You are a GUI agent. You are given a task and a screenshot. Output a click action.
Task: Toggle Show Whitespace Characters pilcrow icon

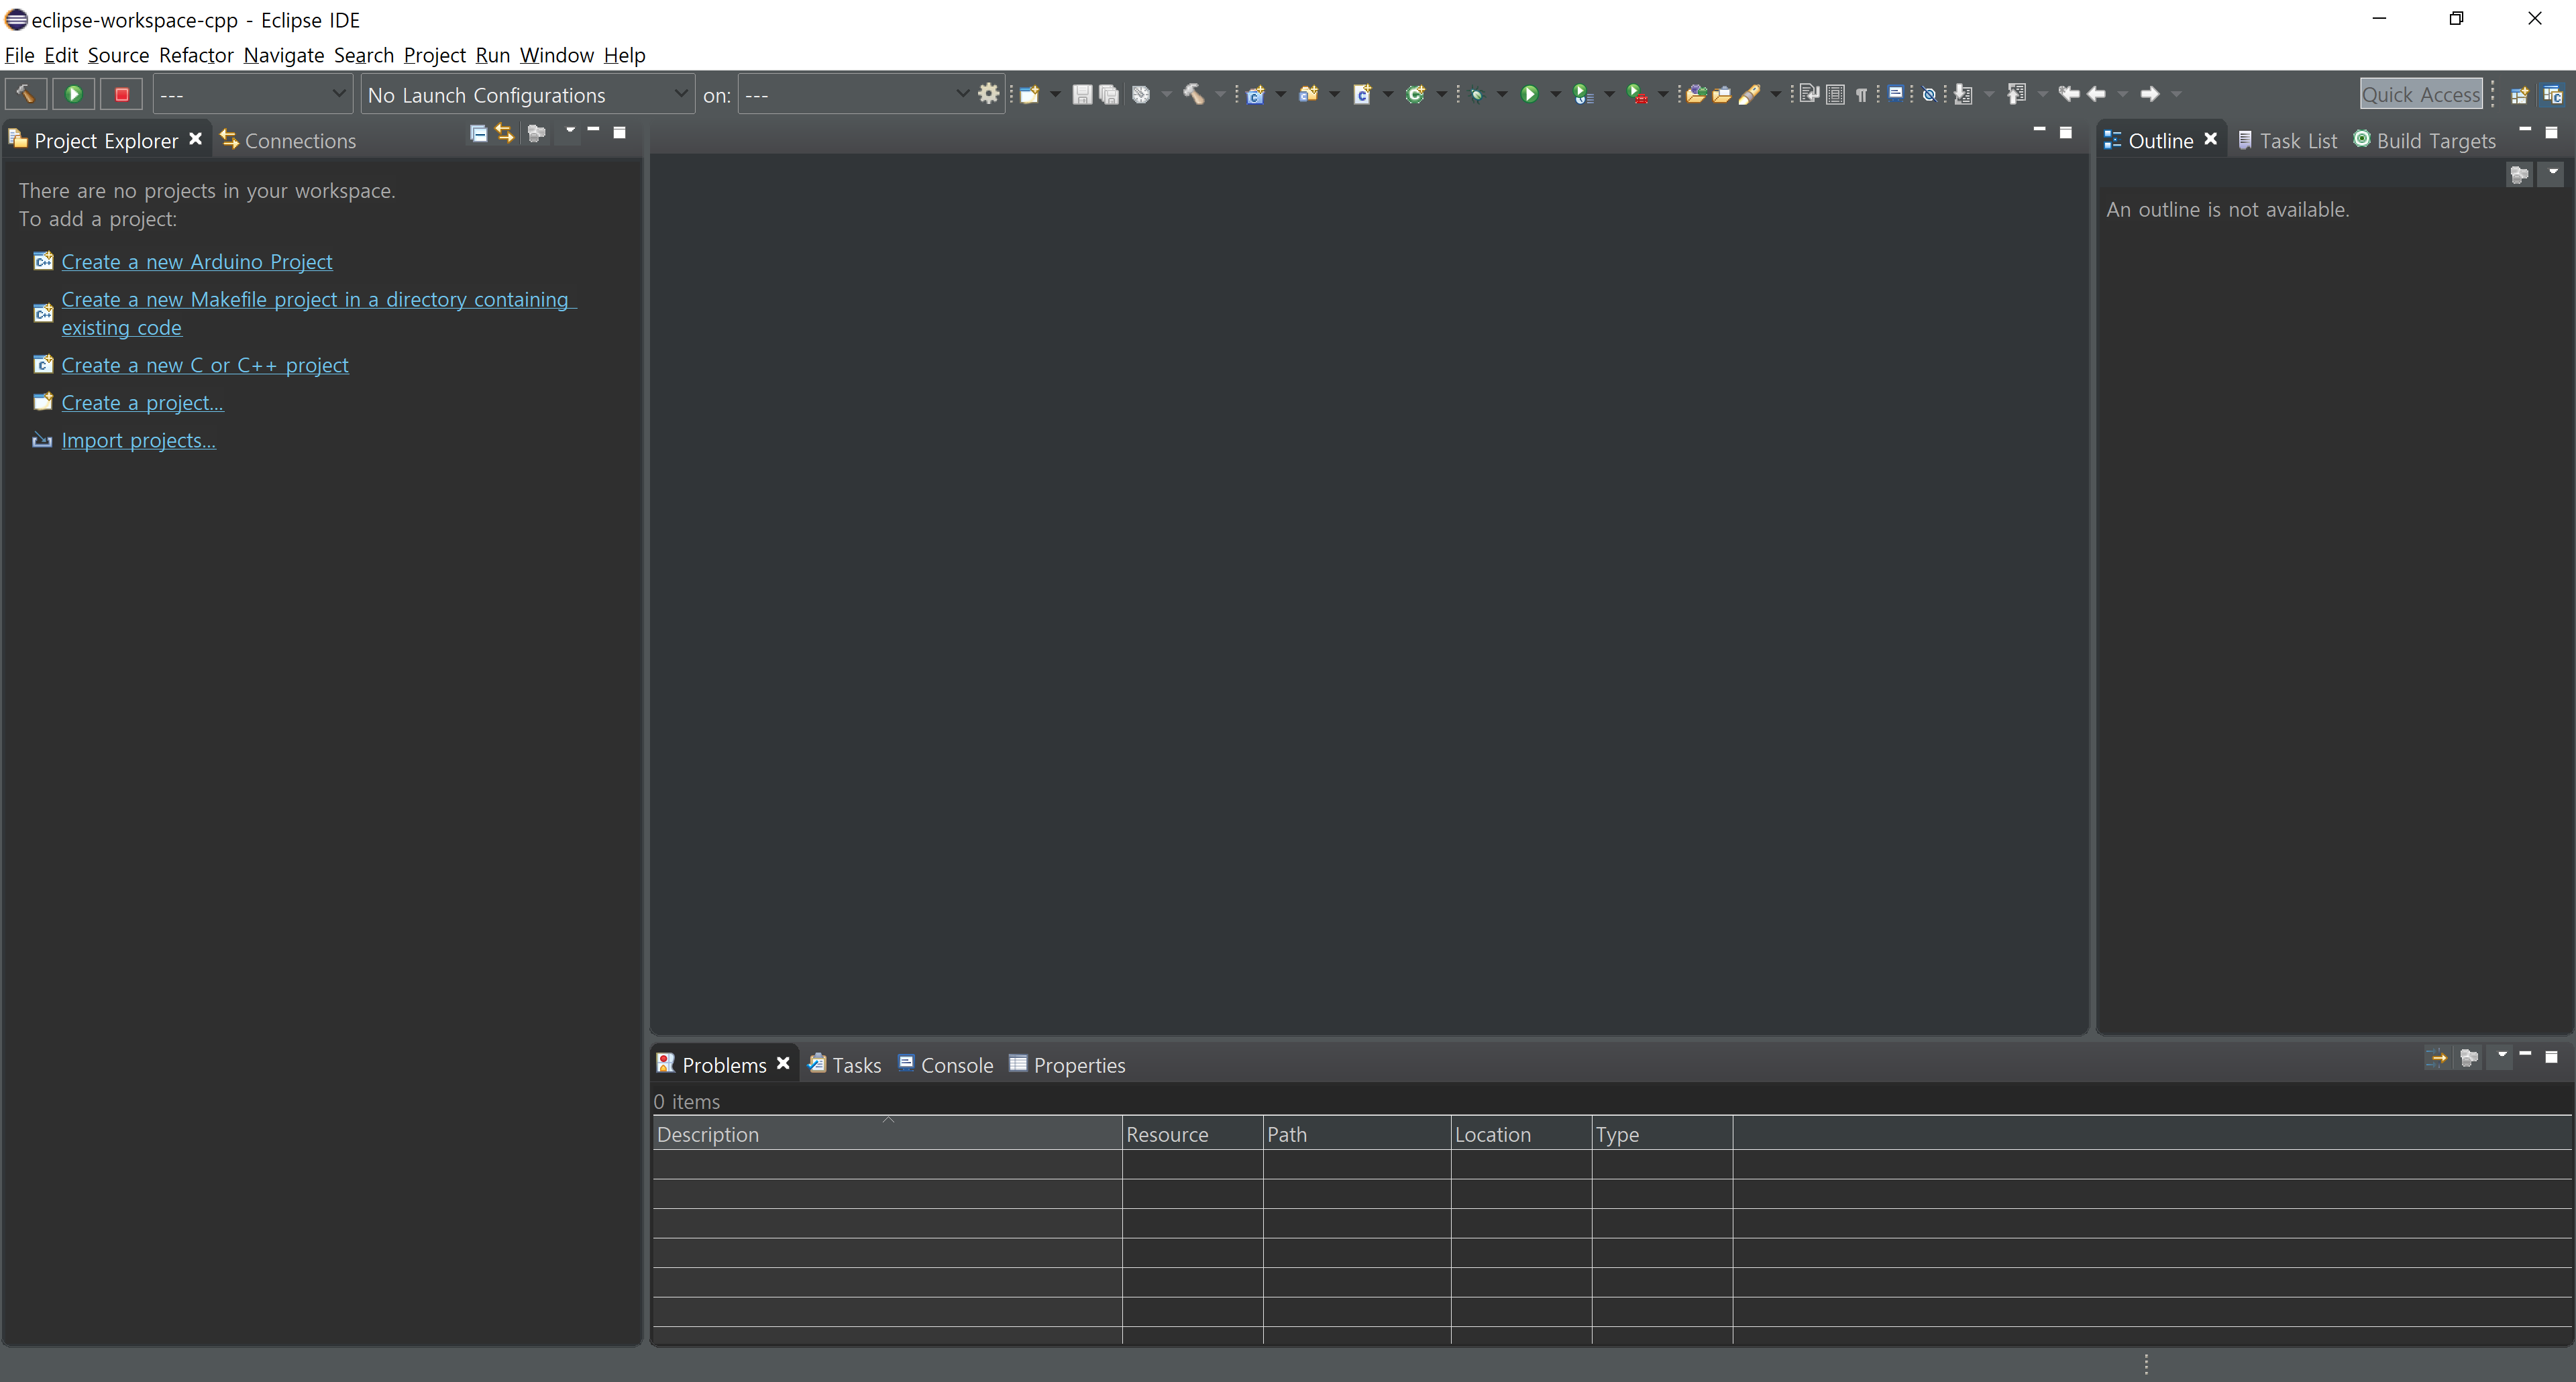tap(1861, 95)
